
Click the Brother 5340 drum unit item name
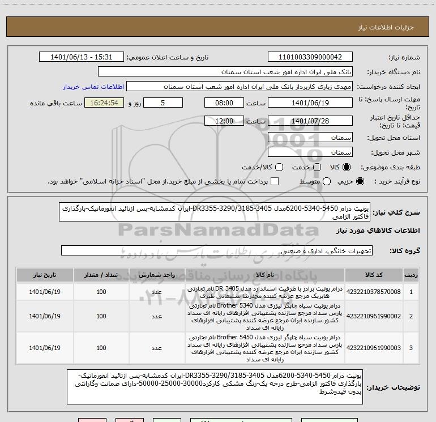click(x=265, y=317)
